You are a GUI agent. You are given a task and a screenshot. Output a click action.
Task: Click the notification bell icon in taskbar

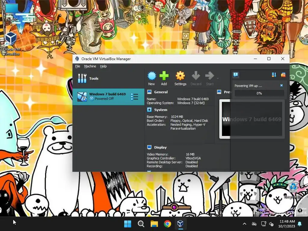pos(300,224)
